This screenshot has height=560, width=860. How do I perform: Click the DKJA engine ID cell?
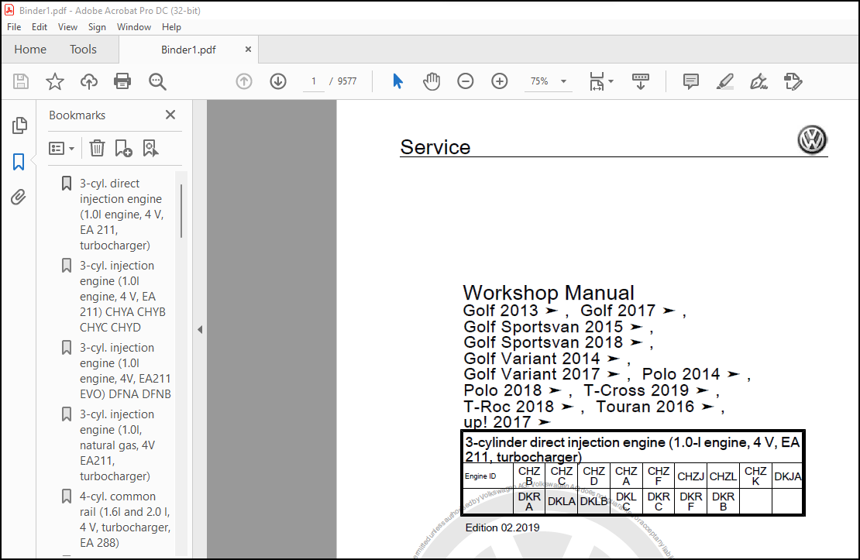click(x=788, y=476)
